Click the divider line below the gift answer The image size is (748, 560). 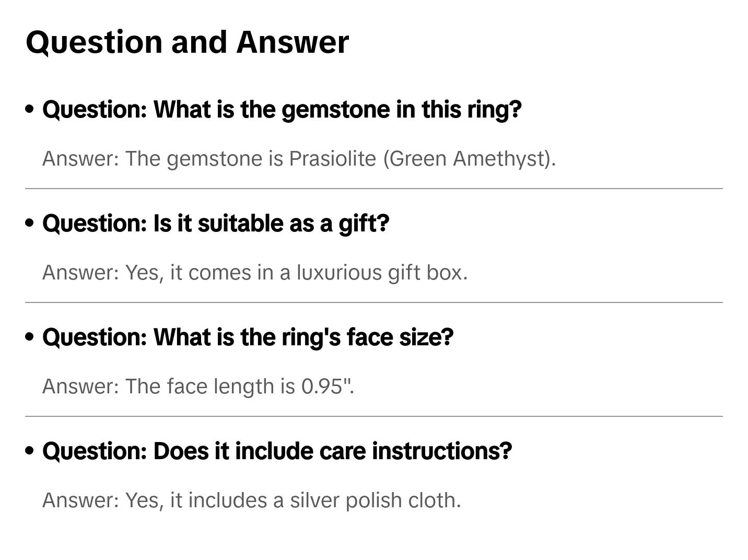tap(373, 302)
